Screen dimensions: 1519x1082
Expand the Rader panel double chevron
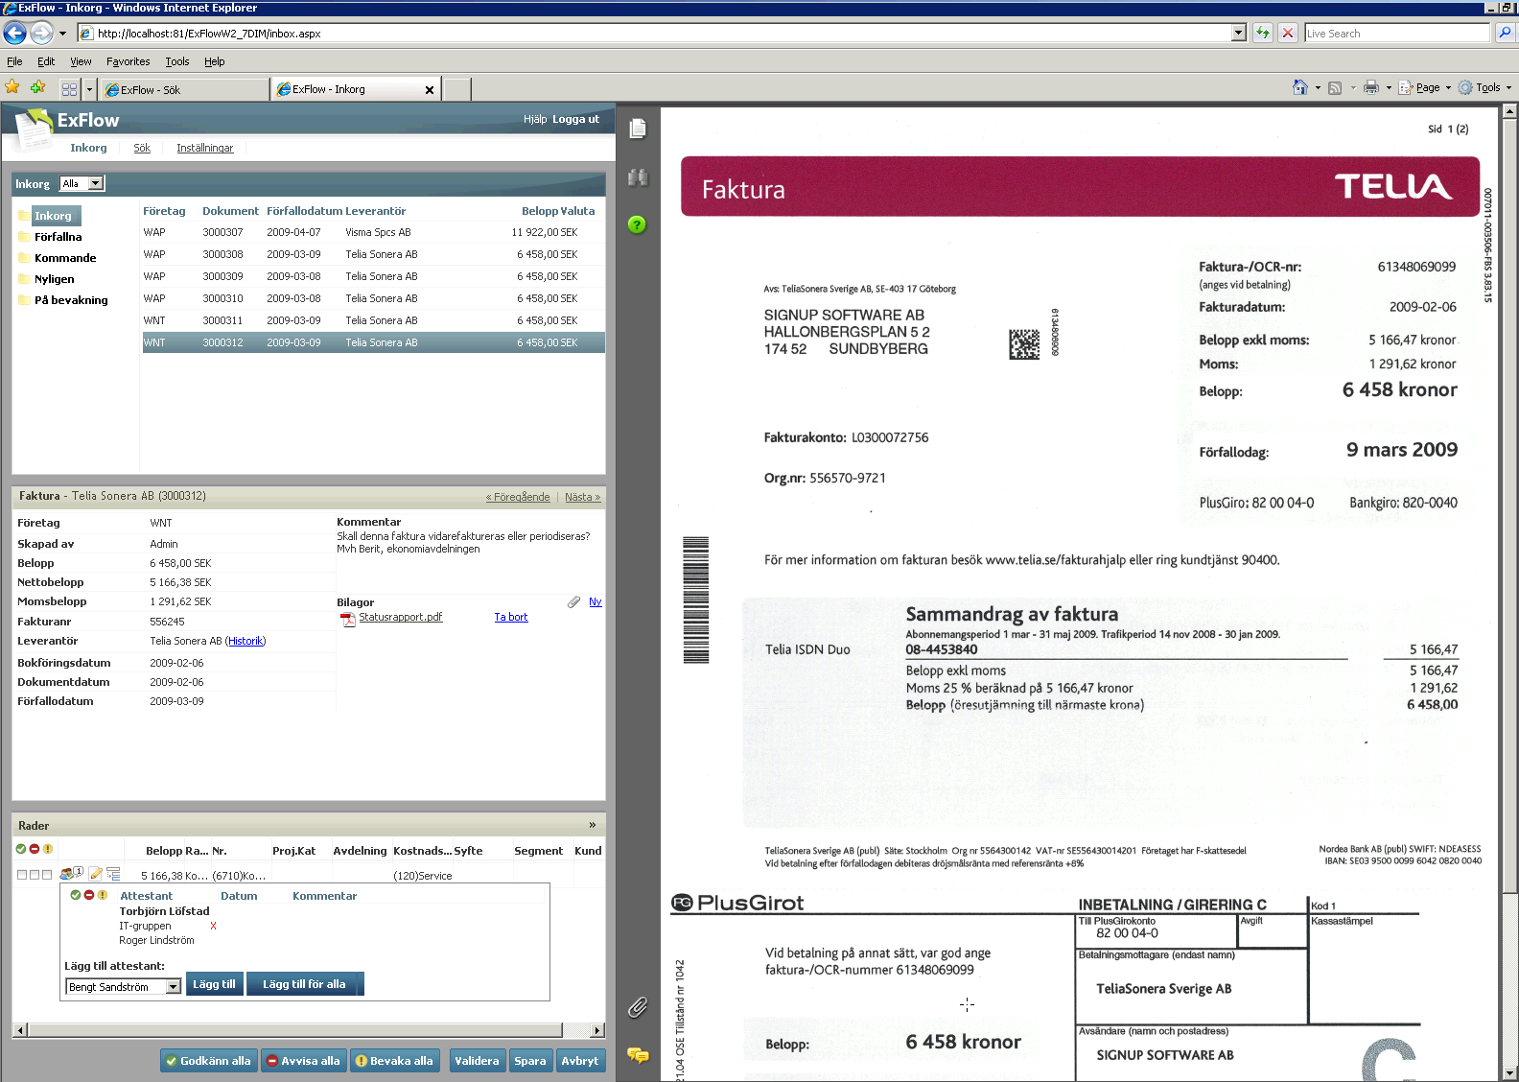593,825
